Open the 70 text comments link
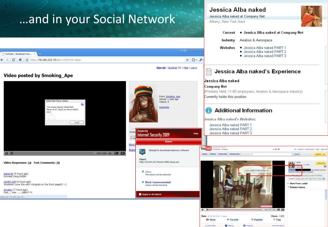328x227 pixels. click(58, 163)
